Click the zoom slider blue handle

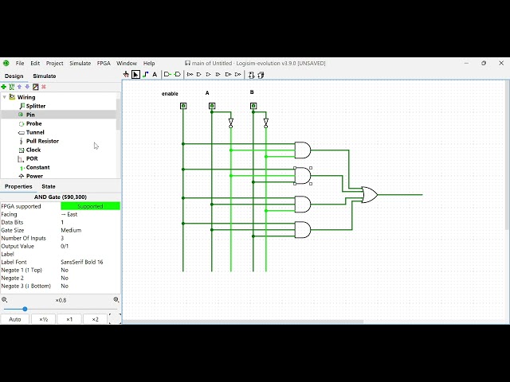(x=25, y=309)
